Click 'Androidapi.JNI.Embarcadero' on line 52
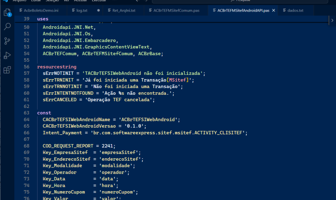 pos(79,40)
